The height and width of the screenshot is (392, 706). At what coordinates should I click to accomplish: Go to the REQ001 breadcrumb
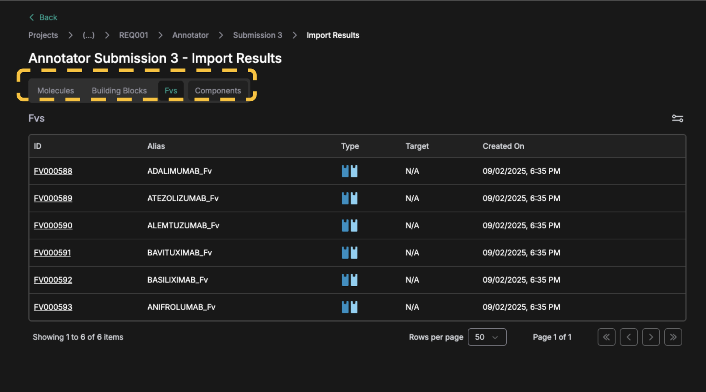pyautogui.click(x=133, y=35)
